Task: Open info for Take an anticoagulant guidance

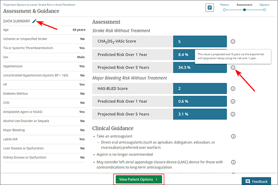Action: pyautogui.click(x=234, y=136)
